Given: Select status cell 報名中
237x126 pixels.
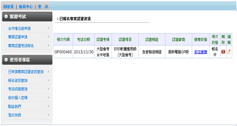Looking at the screenshot, I should (215, 52).
